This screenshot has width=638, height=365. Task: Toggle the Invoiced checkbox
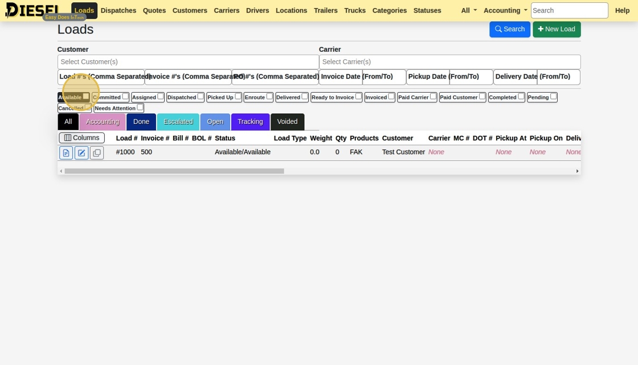pos(391,97)
